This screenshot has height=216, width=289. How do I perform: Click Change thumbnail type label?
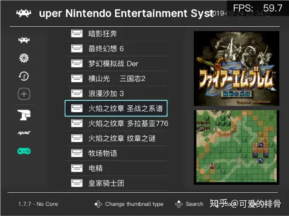click(134, 204)
